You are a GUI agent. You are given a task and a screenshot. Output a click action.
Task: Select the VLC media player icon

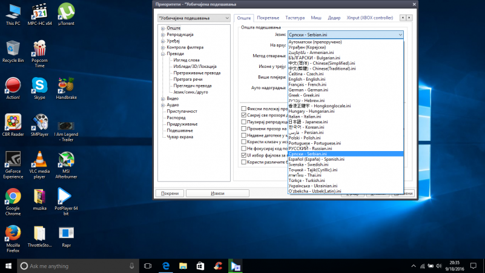(39, 165)
